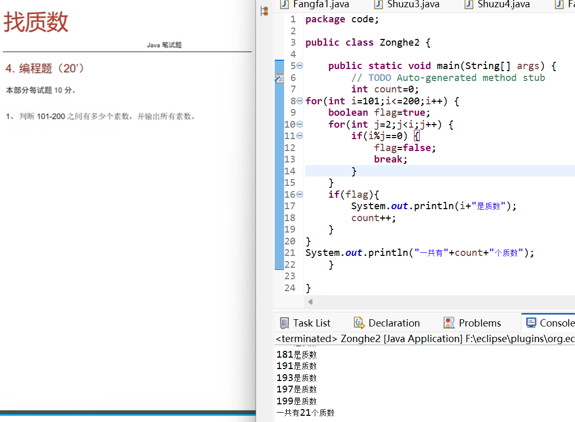Click the println statement on line 21

click(x=420, y=253)
